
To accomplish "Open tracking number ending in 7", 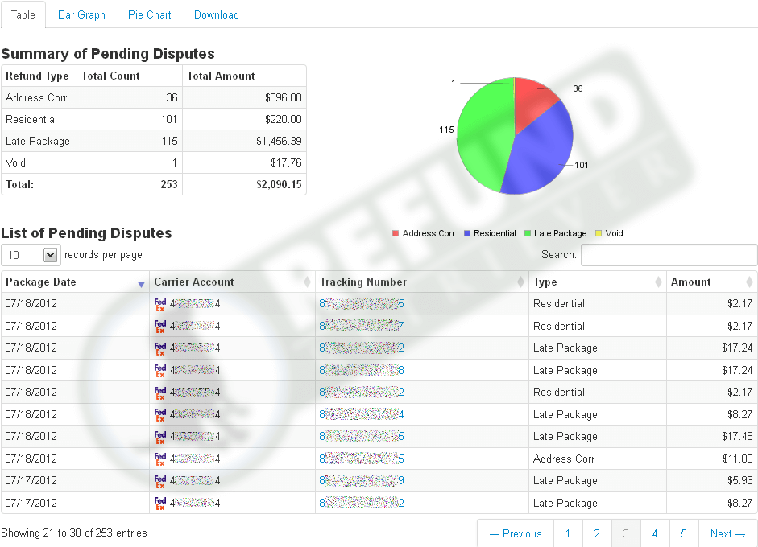I will (x=361, y=326).
